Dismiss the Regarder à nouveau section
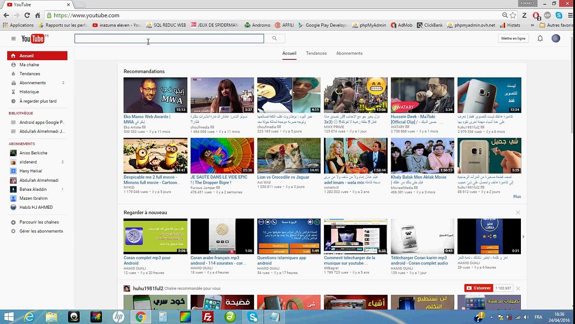This screenshot has width=575, height=324. (518, 212)
